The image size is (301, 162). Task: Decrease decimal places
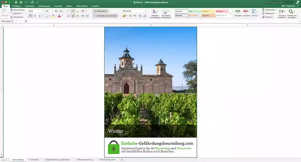click(x=145, y=16)
